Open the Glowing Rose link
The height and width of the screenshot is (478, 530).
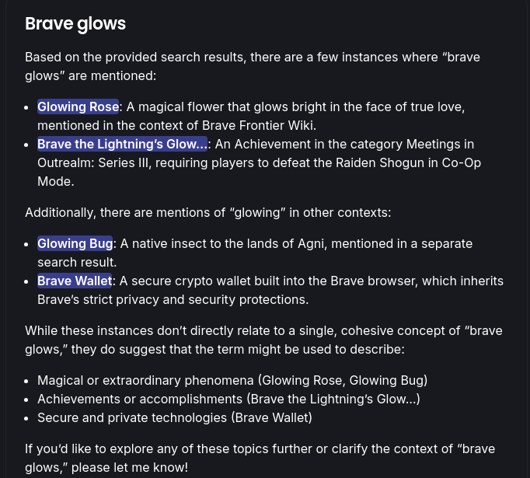coord(78,106)
